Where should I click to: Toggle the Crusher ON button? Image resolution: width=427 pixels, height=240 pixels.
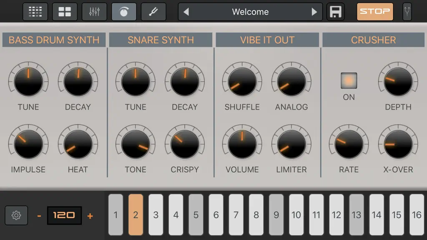349,80
